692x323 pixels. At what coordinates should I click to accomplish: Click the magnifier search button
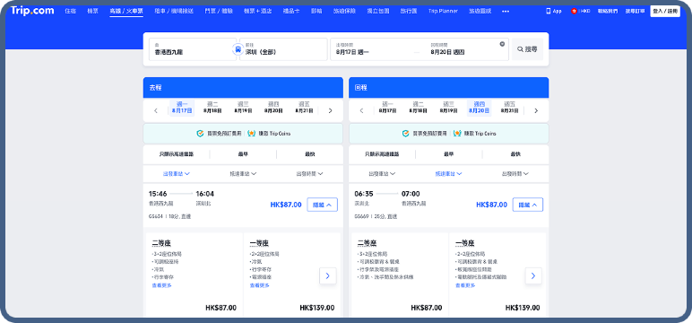[527, 49]
